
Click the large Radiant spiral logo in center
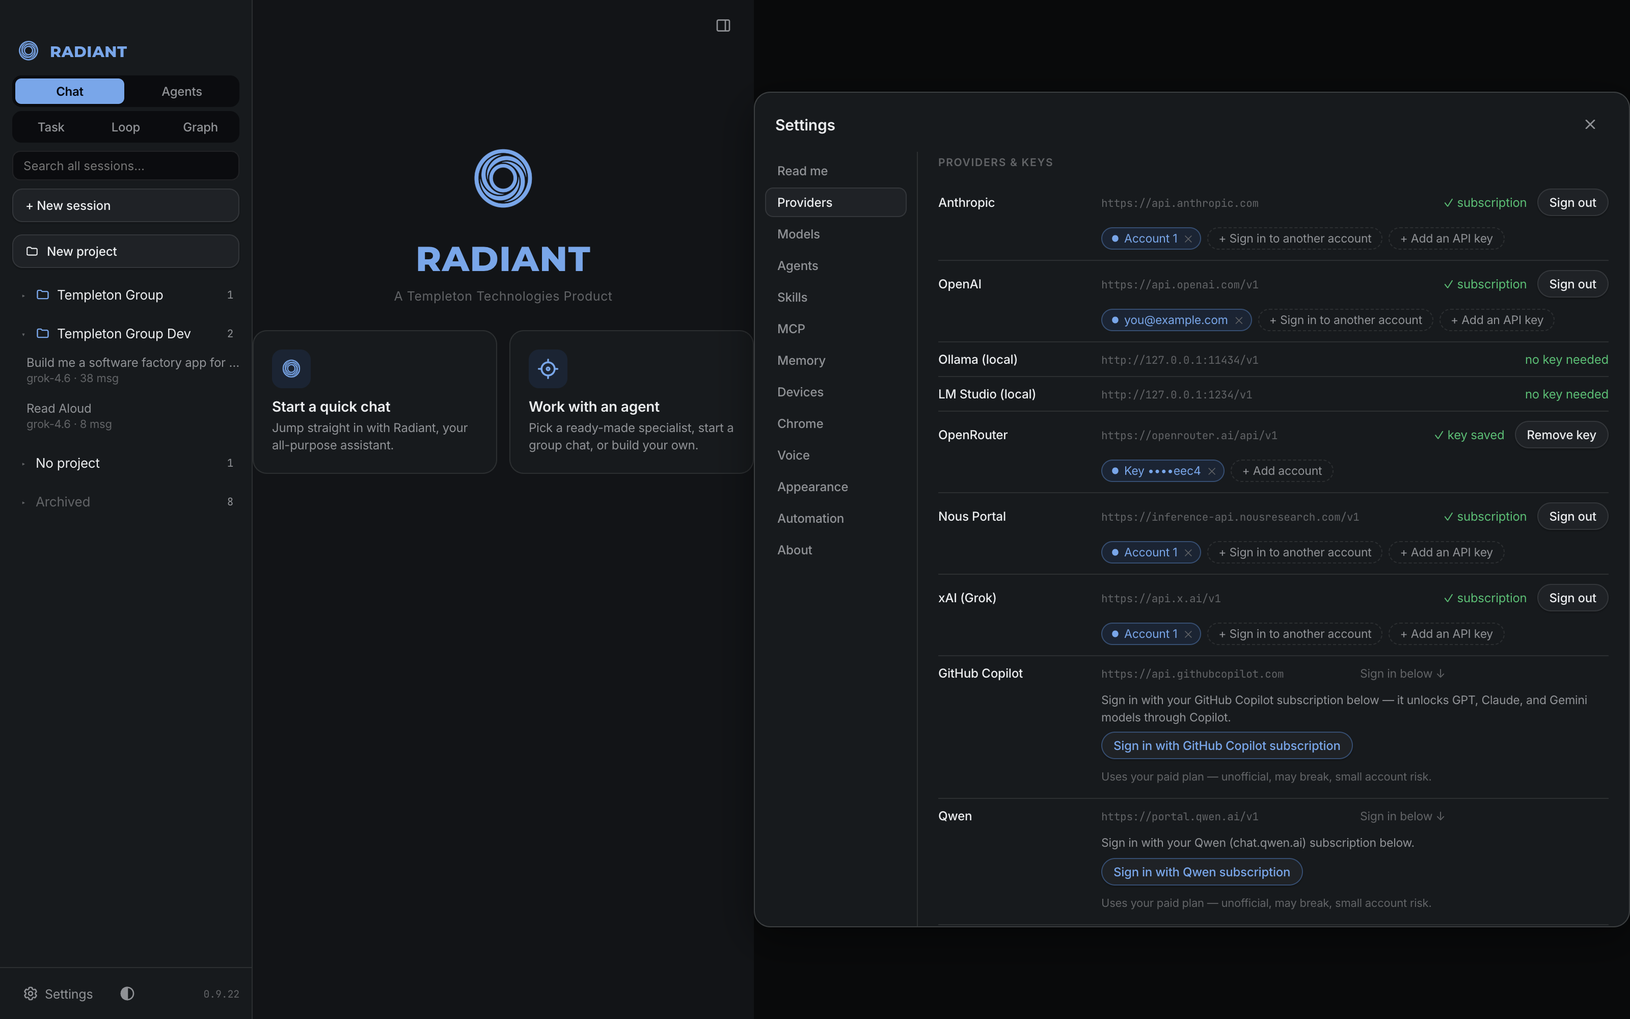[x=503, y=179]
